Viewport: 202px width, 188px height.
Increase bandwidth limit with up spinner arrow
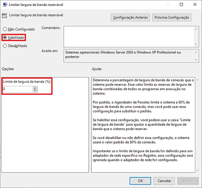[35, 88]
